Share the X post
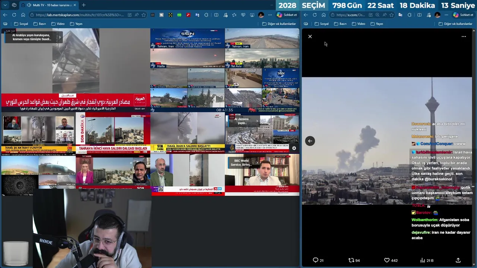The width and height of the screenshot is (477, 268). click(x=458, y=260)
